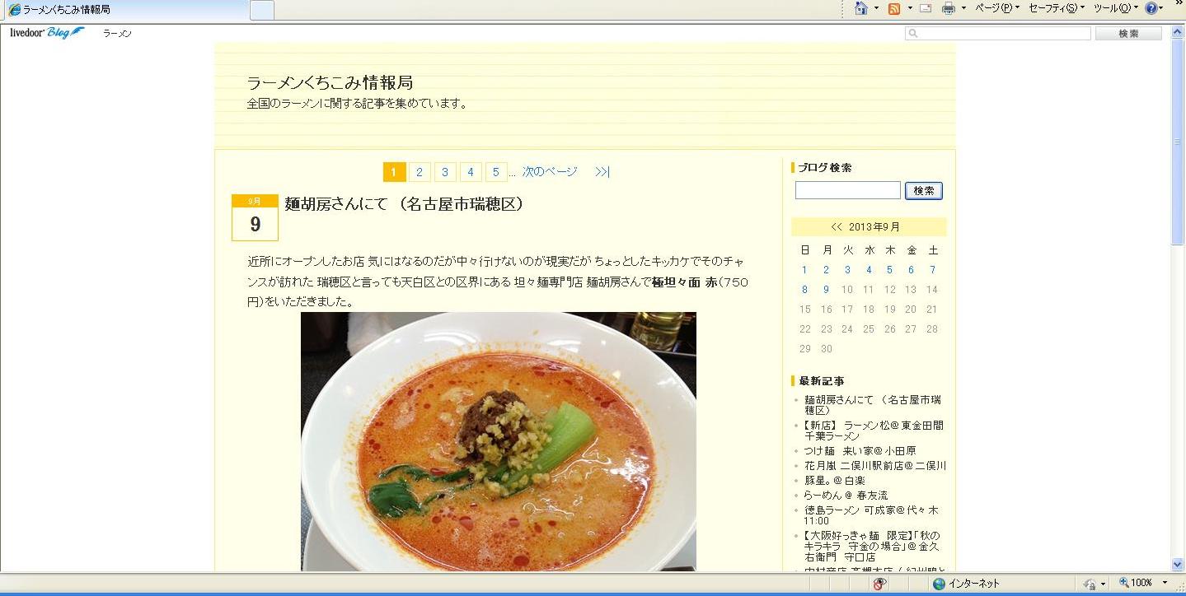Select September 7 in the calendar
Screen dimensions: 1186x596
pyautogui.click(x=932, y=270)
